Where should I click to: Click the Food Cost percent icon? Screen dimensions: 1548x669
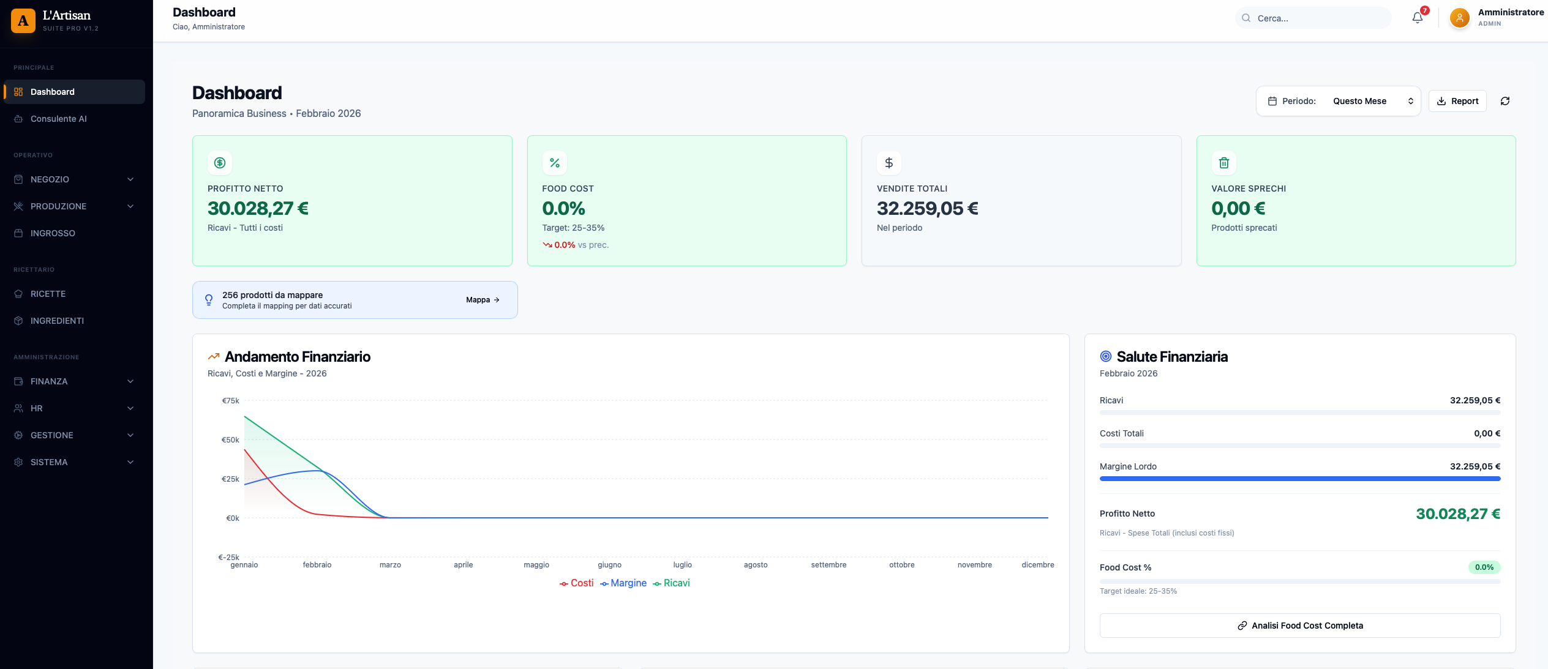click(x=554, y=163)
